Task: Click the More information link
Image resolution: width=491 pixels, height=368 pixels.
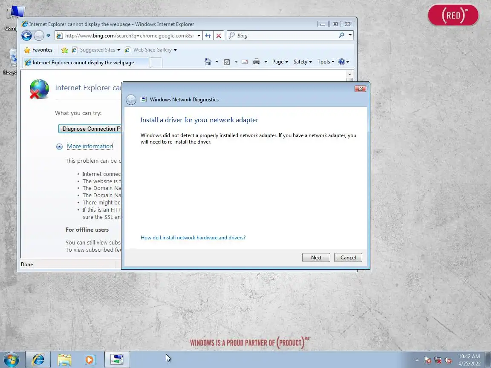Action: [x=90, y=146]
